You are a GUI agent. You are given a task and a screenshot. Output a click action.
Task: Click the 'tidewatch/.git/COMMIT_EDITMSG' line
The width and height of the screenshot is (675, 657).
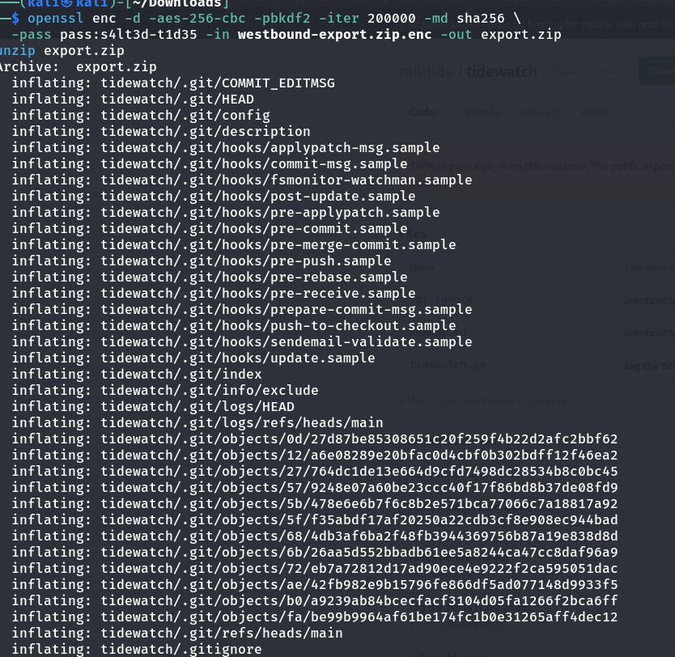point(173,83)
